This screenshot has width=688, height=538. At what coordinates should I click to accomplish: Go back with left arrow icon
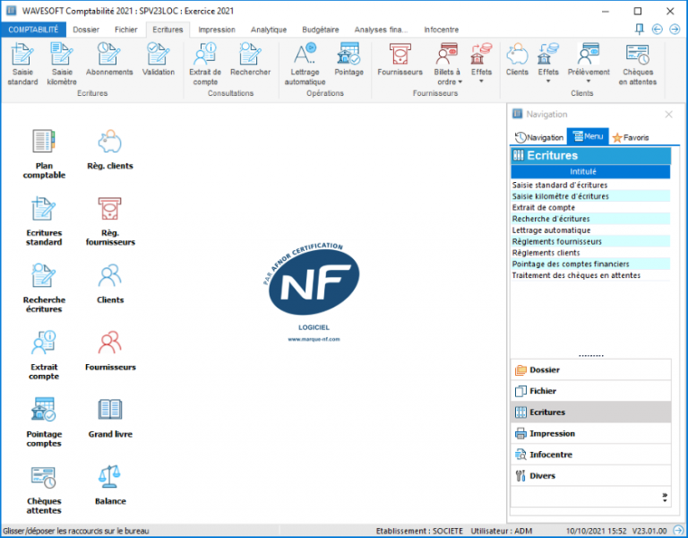[x=657, y=29]
